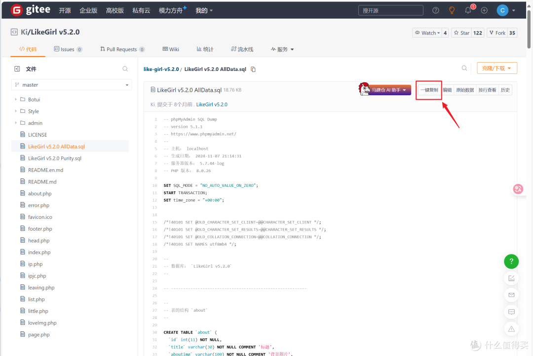Click the LikeGirl v5.2.0 commit link
The width and height of the screenshot is (533, 356).
[212, 105]
